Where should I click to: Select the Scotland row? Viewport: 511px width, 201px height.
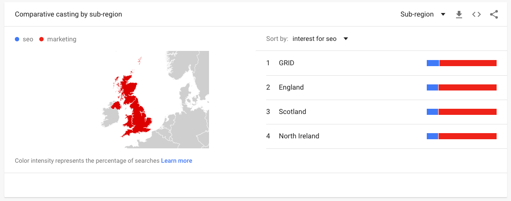(382, 112)
